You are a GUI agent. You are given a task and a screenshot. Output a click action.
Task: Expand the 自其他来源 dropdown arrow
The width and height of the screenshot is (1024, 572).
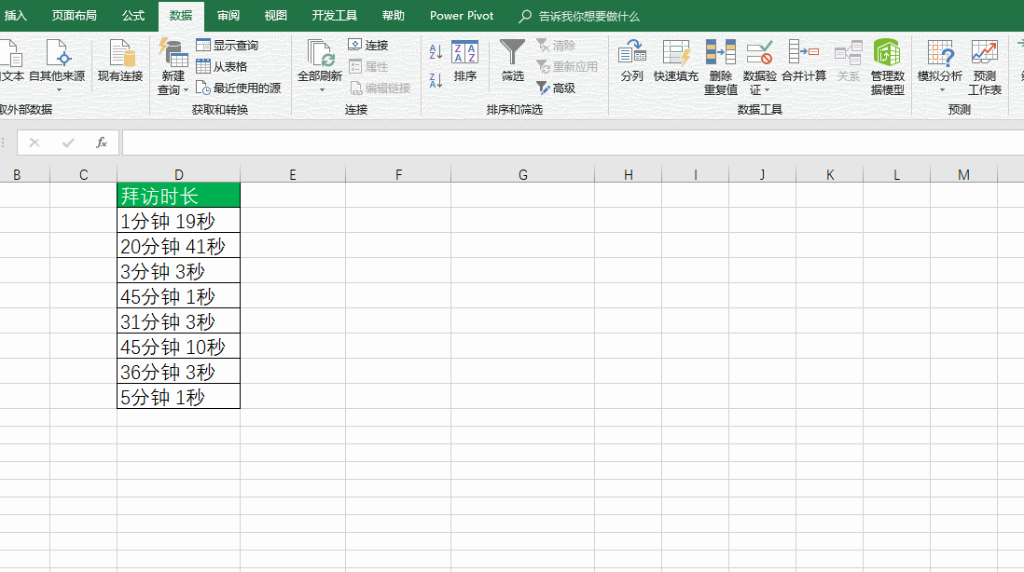(x=58, y=90)
